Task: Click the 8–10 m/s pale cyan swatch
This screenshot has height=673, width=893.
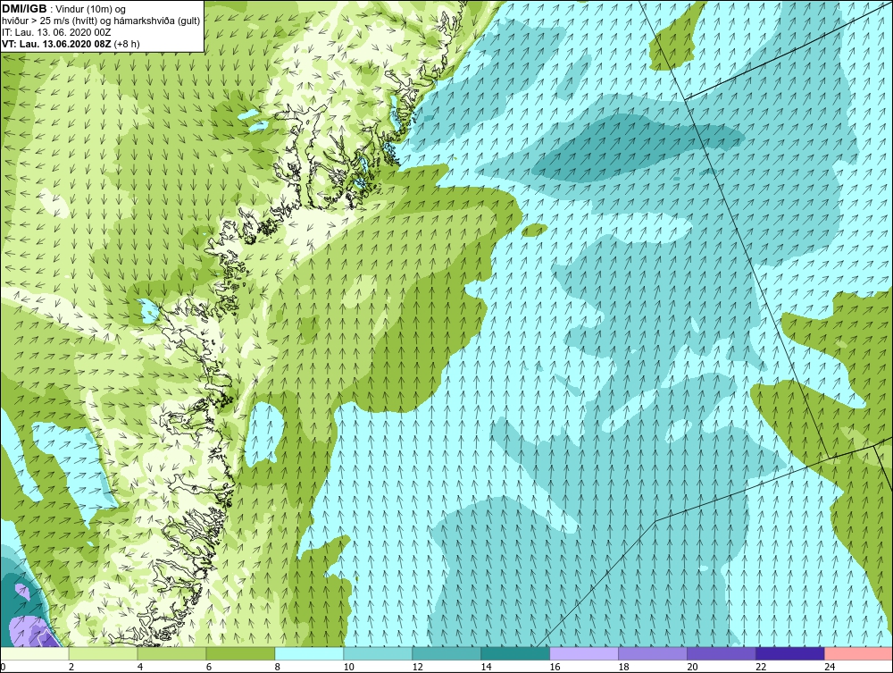Action: pyautogui.click(x=309, y=653)
